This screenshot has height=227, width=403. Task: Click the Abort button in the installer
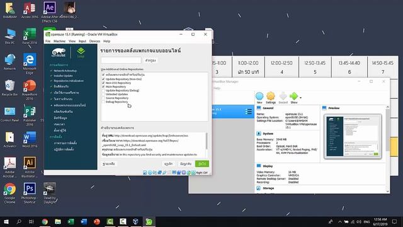tap(169, 164)
